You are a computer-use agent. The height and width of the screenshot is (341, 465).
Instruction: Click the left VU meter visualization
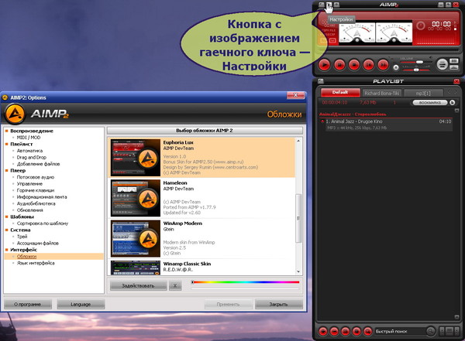pos(356,32)
